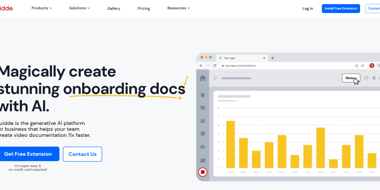
Task: Click the bookmark star in the address bar
Action: [363, 66]
